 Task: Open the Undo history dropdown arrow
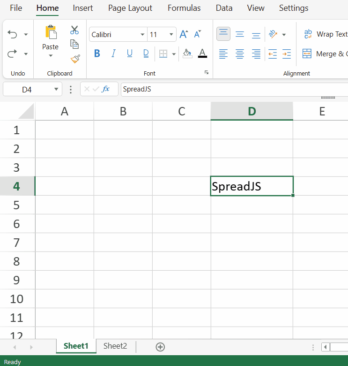click(x=26, y=35)
